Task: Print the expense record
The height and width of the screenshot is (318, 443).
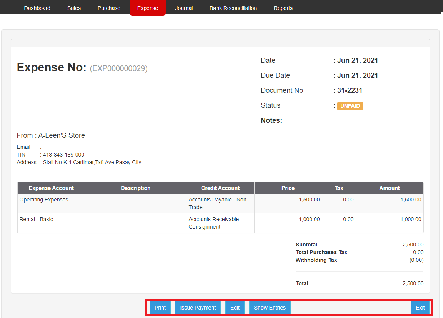Action: coord(160,308)
